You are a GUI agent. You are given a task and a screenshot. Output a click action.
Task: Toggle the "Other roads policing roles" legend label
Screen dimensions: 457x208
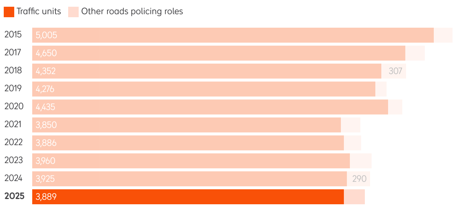coord(132,12)
